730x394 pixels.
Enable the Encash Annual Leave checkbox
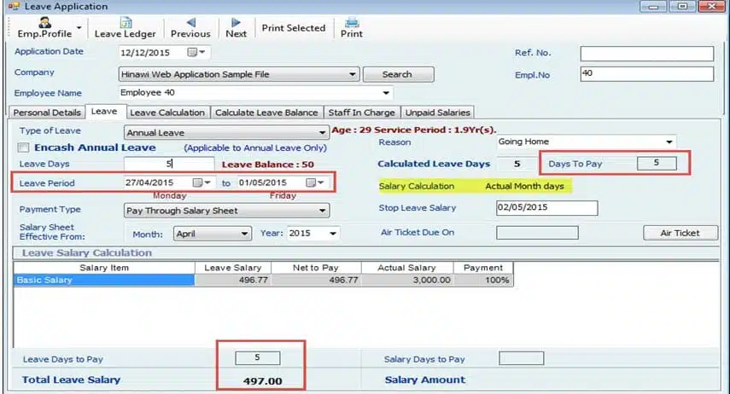point(26,148)
